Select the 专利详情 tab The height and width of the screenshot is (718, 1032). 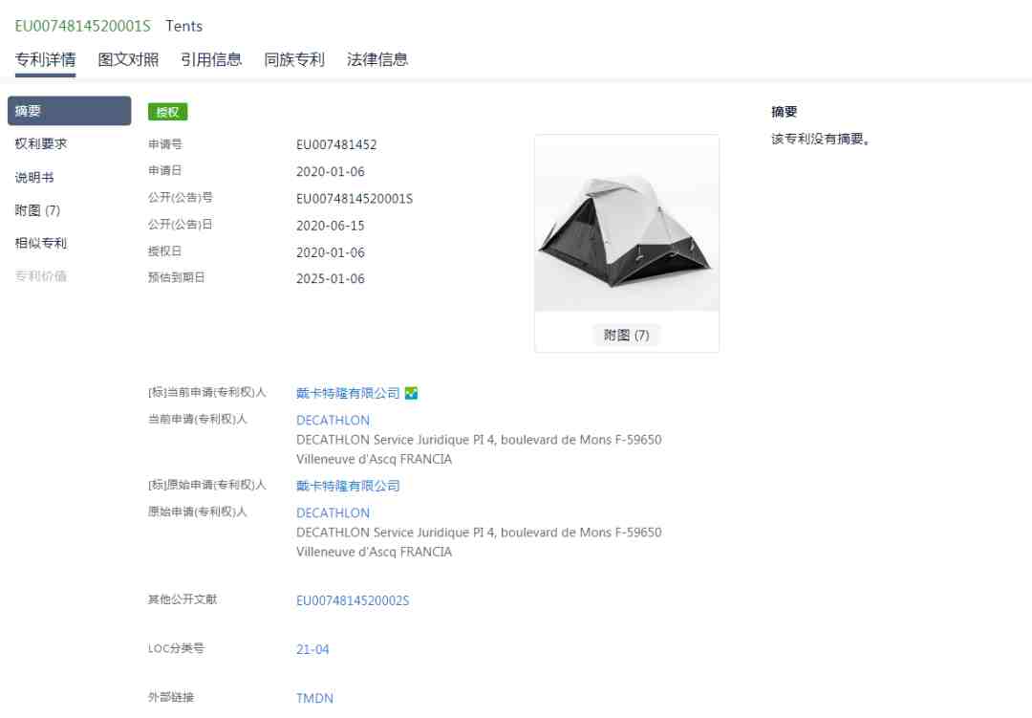pos(46,59)
